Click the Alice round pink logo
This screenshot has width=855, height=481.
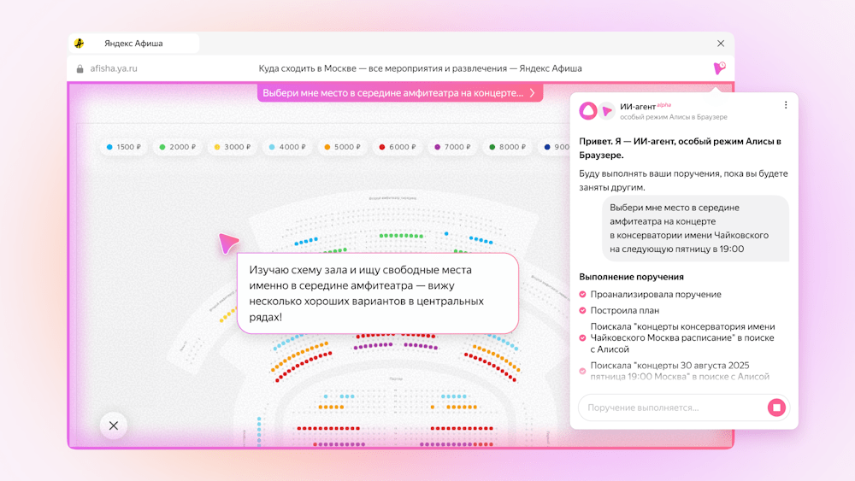coord(588,110)
